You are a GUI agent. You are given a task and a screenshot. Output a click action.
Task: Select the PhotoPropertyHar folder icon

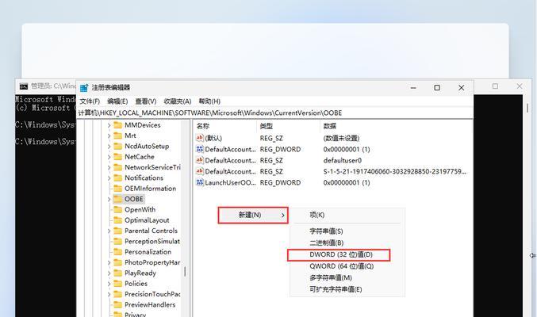coord(118,262)
